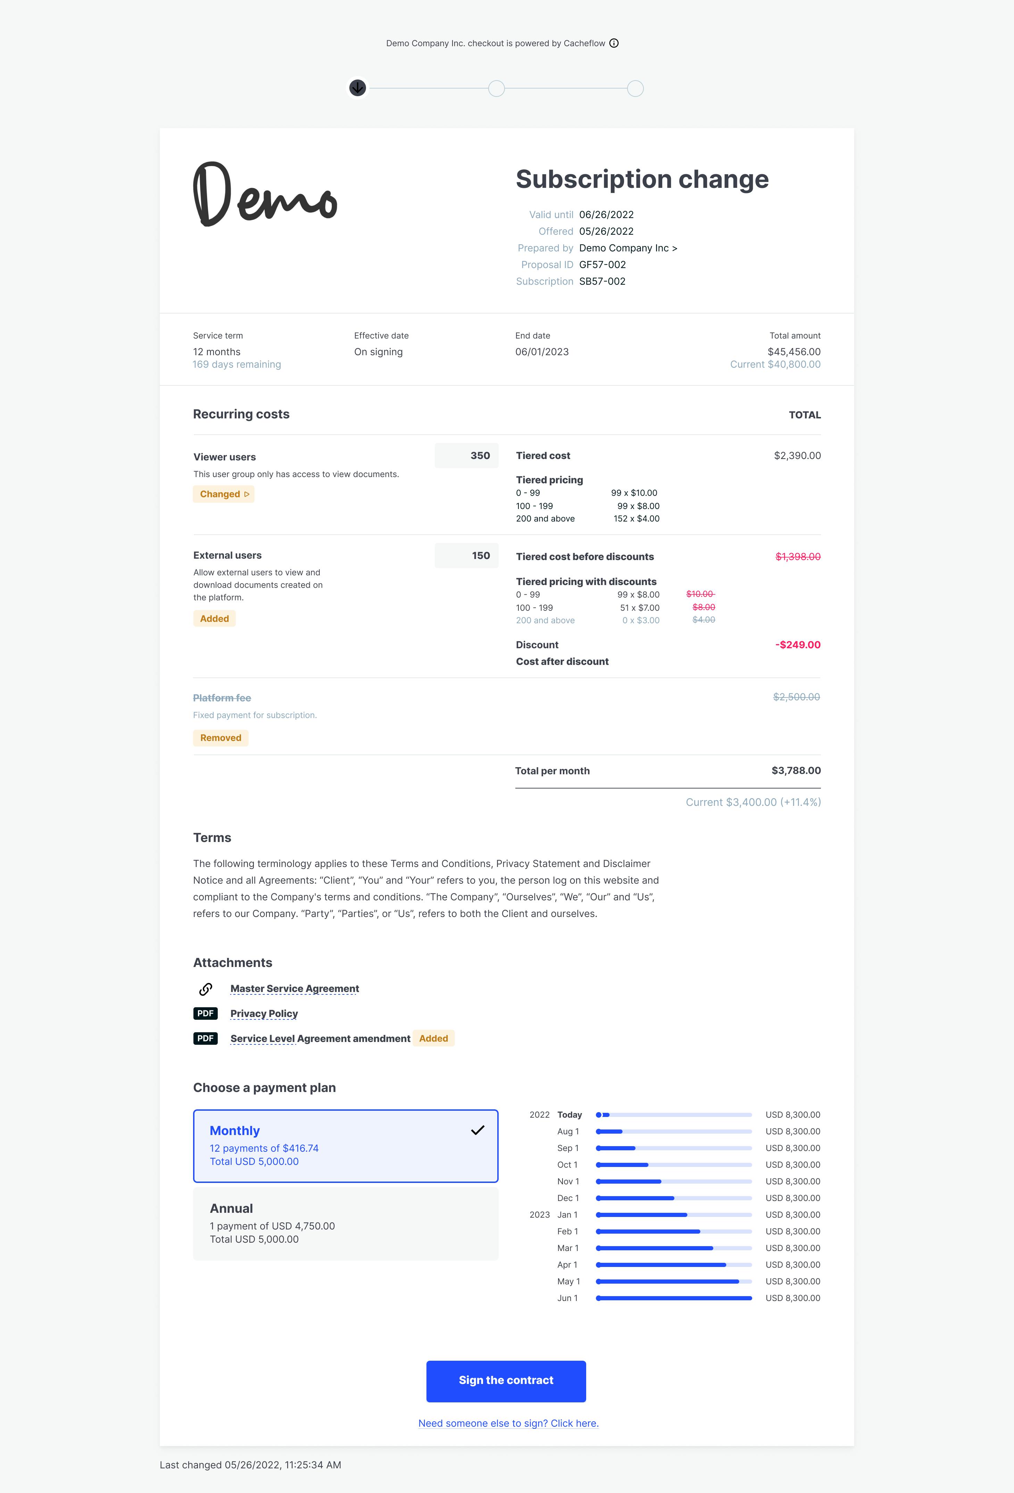Viewport: 1014px width, 1493px height.
Task: Open the Privacy Policy attachment
Action: coord(264,1013)
